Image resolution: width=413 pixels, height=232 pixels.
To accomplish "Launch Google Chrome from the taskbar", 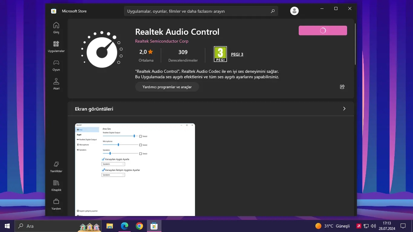I will [139, 226].
